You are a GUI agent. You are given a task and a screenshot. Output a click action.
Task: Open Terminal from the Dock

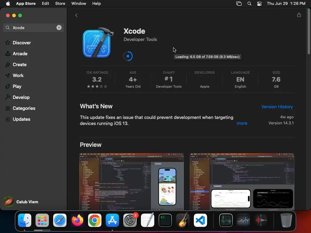[165, 220]
